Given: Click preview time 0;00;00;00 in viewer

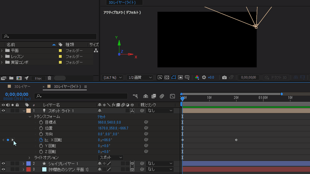Looking at the screenshot, I should coord(249,78).
